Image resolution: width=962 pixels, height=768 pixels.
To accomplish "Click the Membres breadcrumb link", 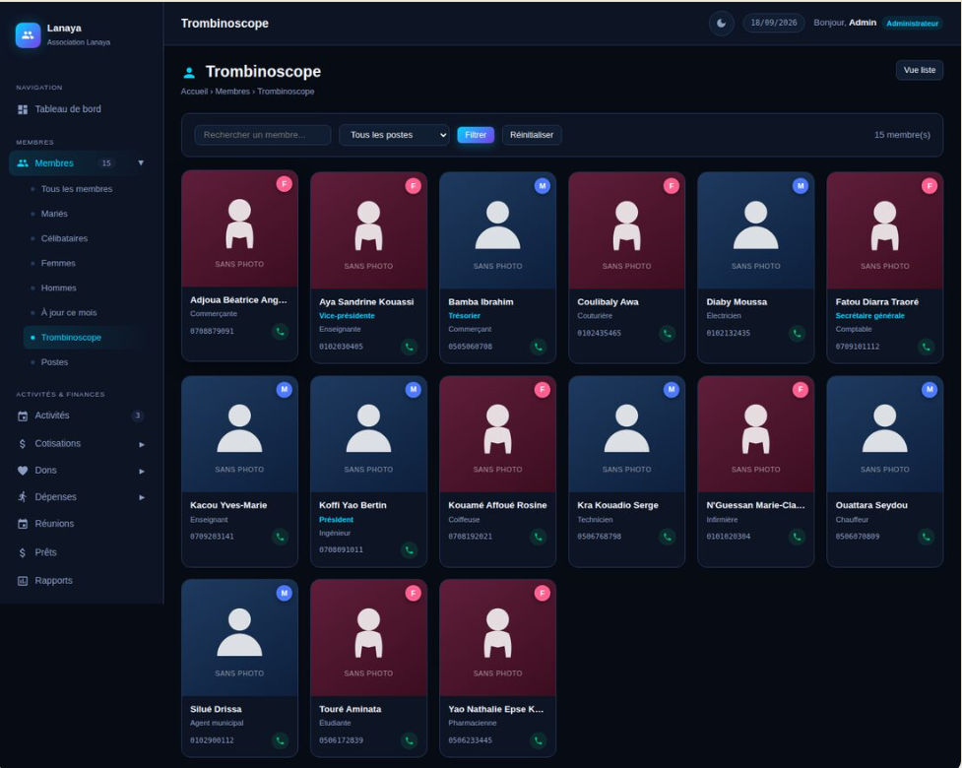I will click(x=232, y=92).
